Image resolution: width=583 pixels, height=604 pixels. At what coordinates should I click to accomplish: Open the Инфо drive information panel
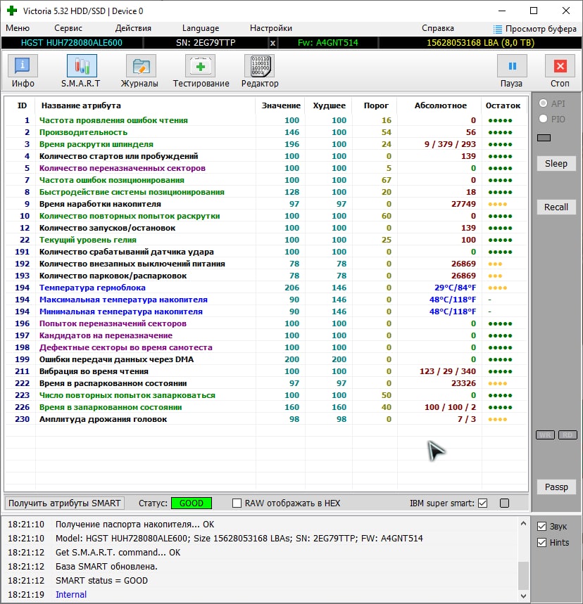pos(23,67)
